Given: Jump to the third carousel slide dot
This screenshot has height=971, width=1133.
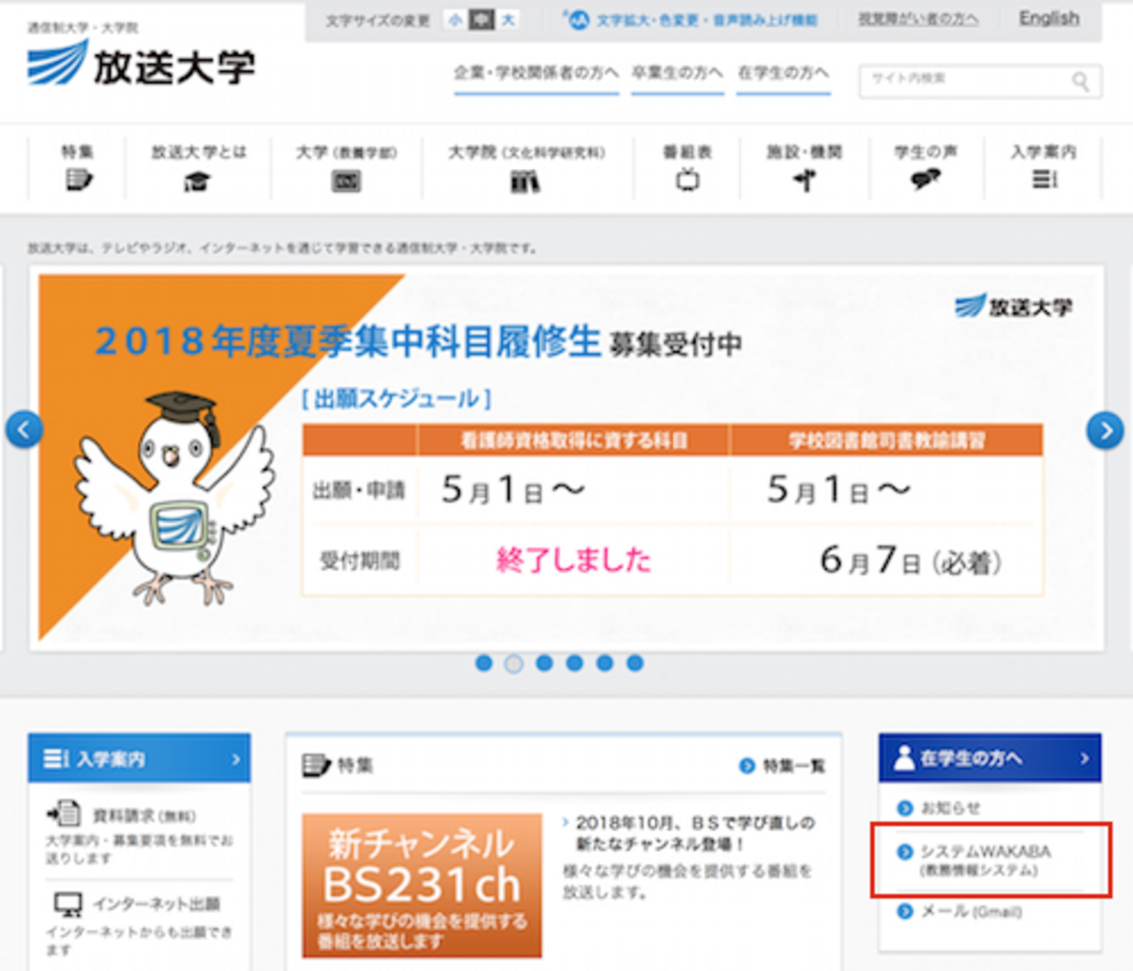Looking at the screenshot, I should click(x=545, y=664).
